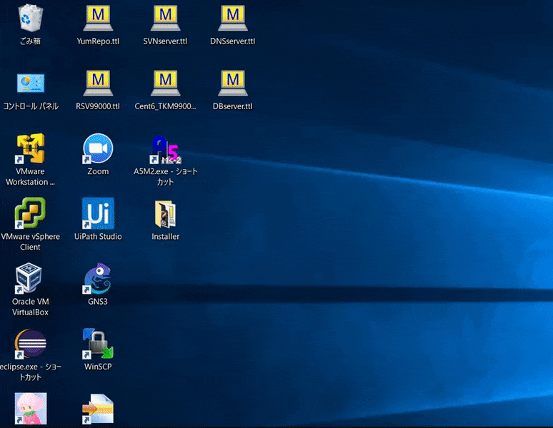This screenshot has height=428, width=553.
Task: Click the Installer label text
Action: (166, 237)
